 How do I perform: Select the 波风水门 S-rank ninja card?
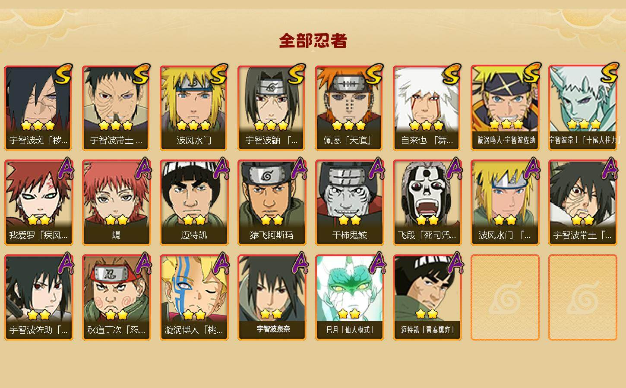click(x=194, y=108)
